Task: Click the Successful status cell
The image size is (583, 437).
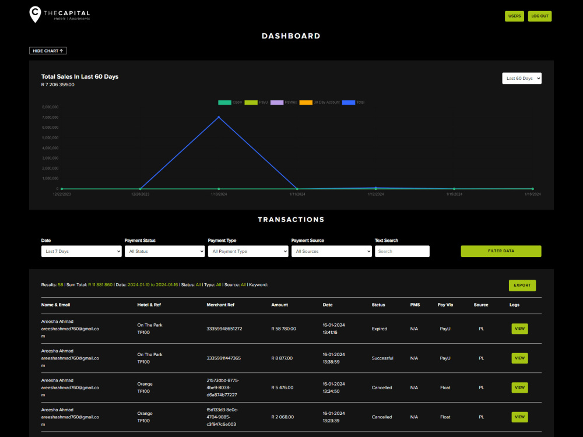Action: (382, 358)
